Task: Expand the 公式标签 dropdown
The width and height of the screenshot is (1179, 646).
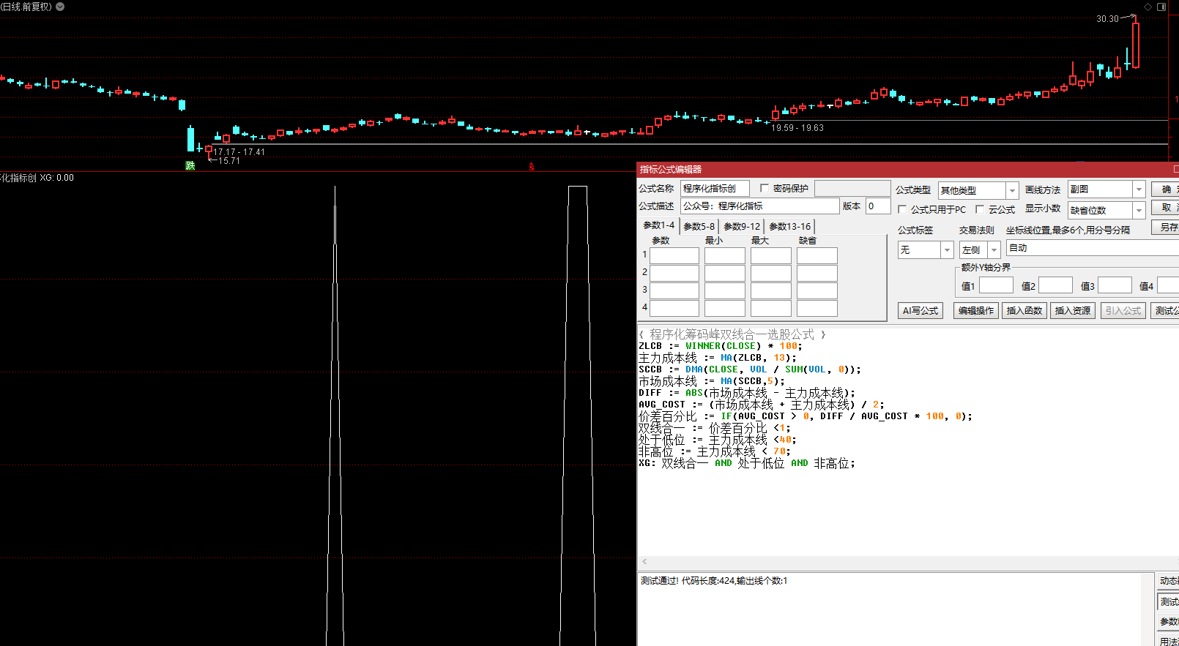Action: [x=946, y=250]
